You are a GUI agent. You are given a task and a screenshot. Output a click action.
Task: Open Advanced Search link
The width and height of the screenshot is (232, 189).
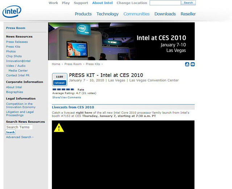click(x=20, y=137)
